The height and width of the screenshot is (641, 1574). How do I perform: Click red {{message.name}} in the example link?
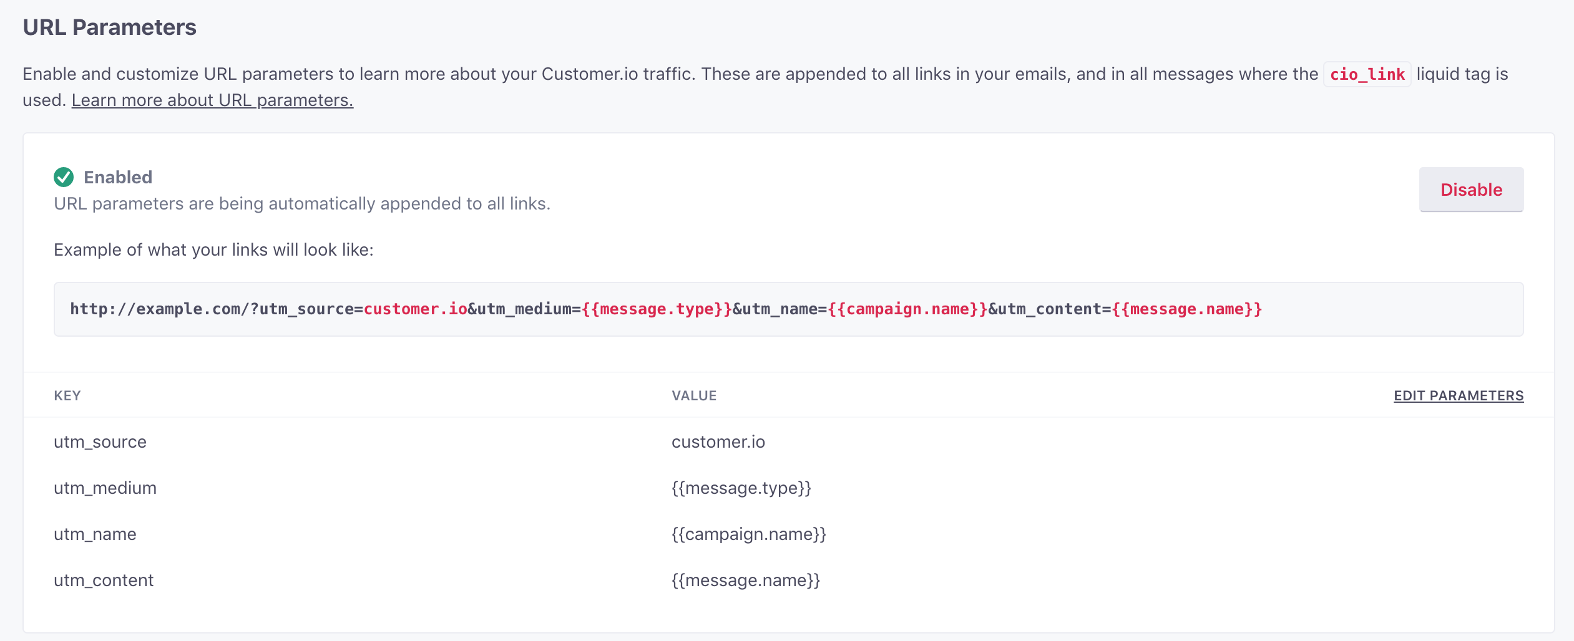click(1186, 309)
